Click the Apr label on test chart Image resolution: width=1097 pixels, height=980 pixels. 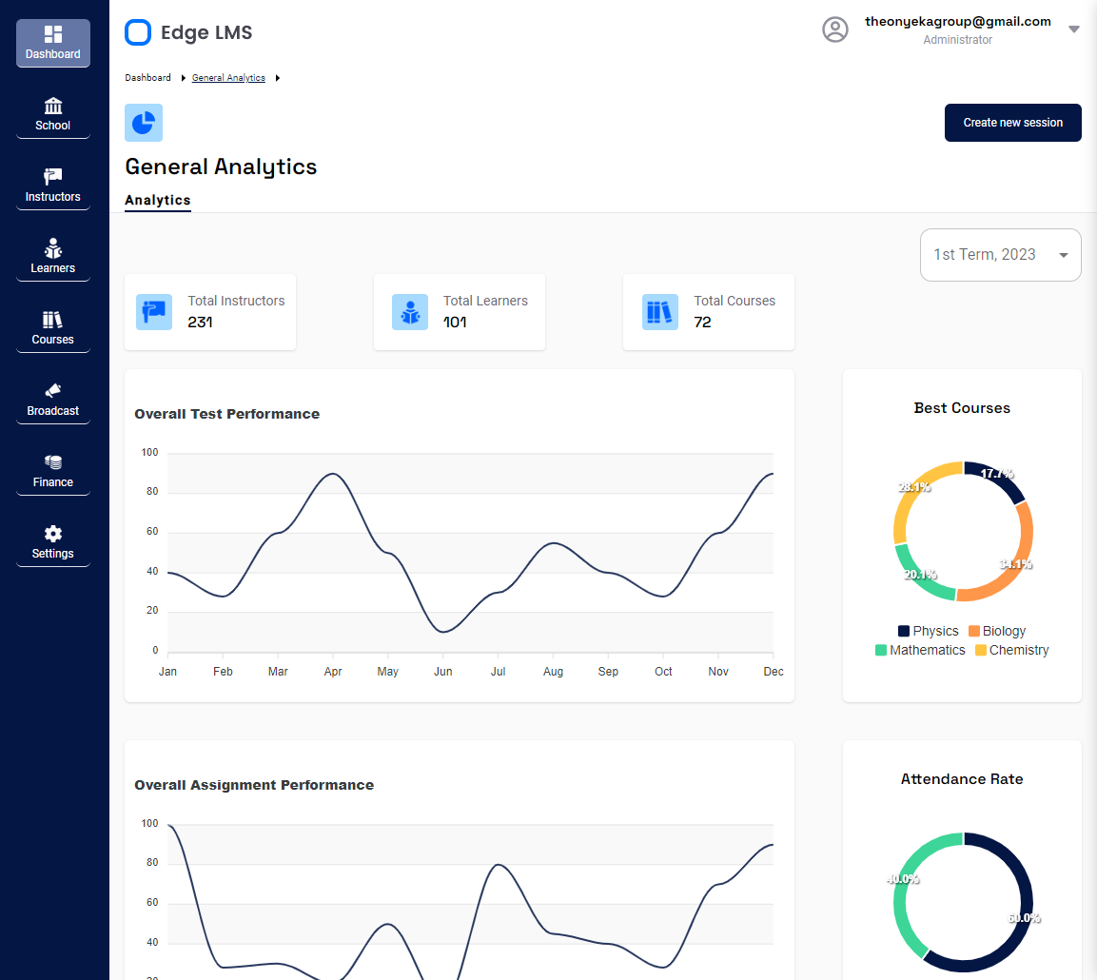333,672
